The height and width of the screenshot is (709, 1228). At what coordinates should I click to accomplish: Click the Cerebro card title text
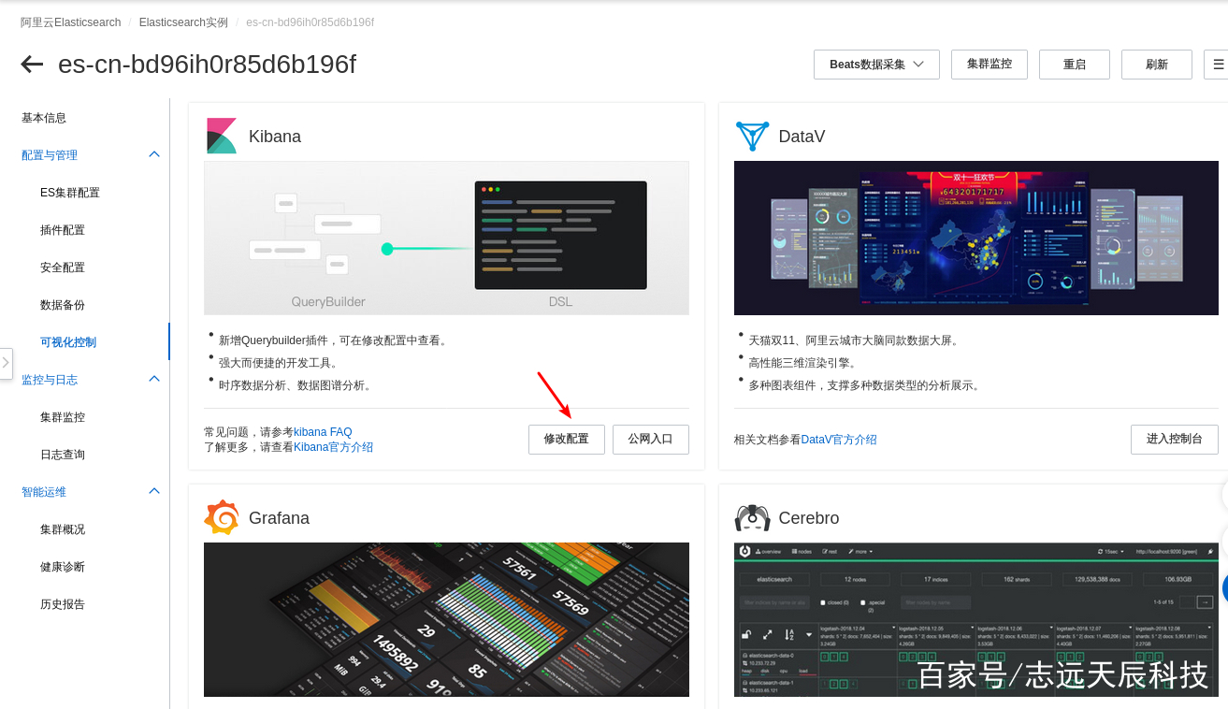(x=809, y=518)
